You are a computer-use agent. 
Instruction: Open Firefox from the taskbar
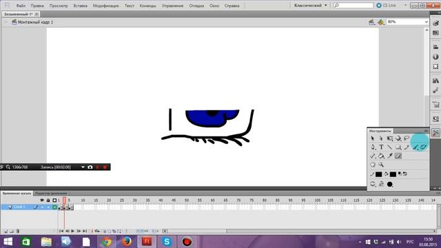click(127, 242)
